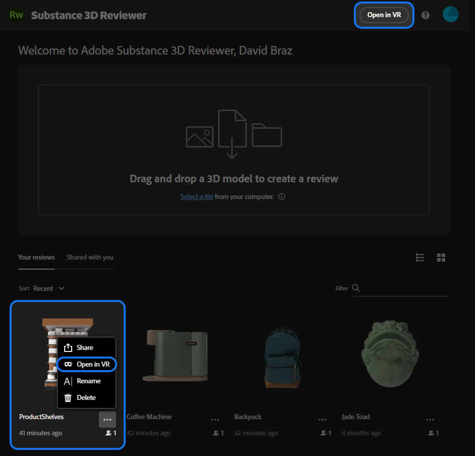Switch to list view layout
Image resolution: width=475 pixels, height=456 pixels.
pyautogui.click(x=420, y=258)
